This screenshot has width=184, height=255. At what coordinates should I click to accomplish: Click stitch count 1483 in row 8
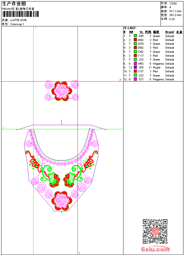pos(141,64)
